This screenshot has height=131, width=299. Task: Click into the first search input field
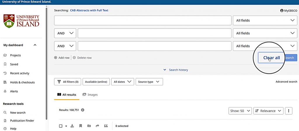tap(143, 20)
